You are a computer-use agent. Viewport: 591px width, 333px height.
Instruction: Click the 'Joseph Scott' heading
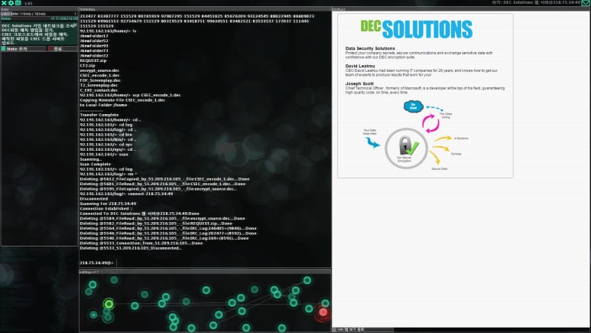point(359,83)
